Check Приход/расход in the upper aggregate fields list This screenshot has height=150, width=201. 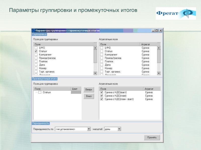(102, 58)
